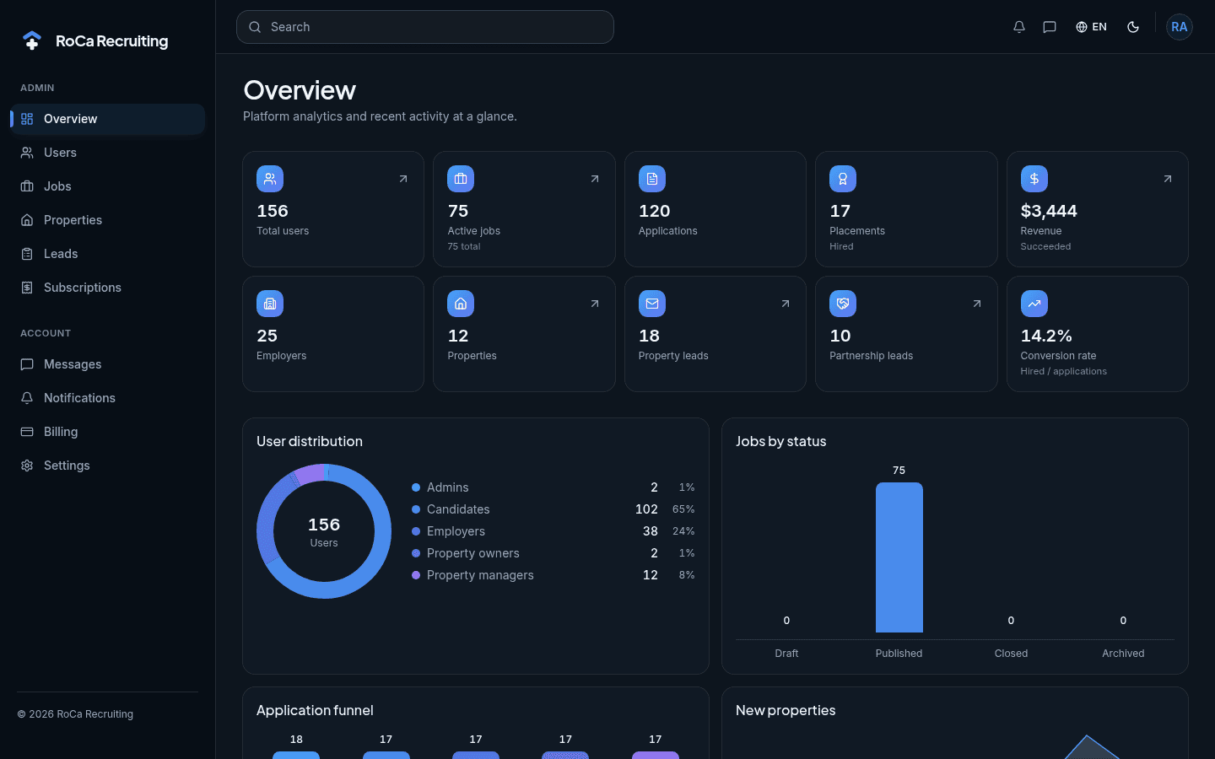Image resolution: width=1215 pixels, height=759 pixels.
Task: Click the Property managers legend dot
Action: (416, 575)
